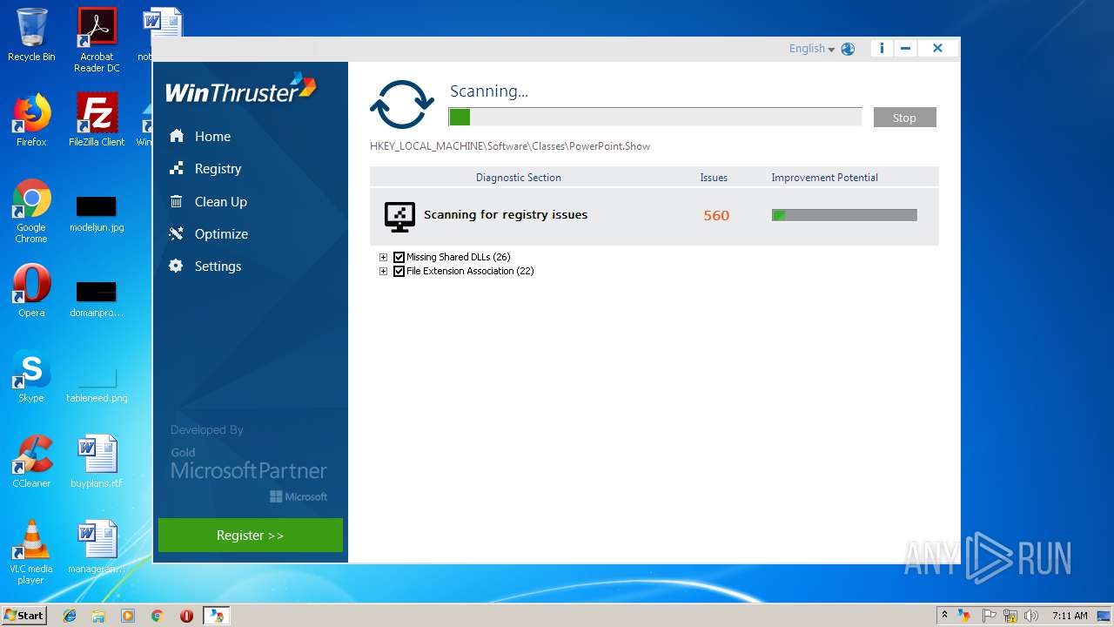This screenshot has width=1114, height=627.
Task: Open the English language dropdown
Action: tap(811, 49)
